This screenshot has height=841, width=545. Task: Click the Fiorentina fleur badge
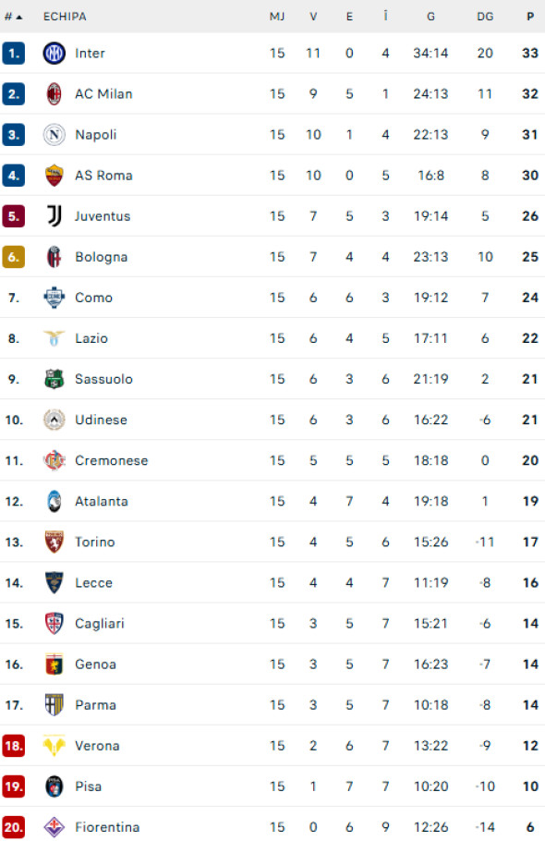click(54, 826)
